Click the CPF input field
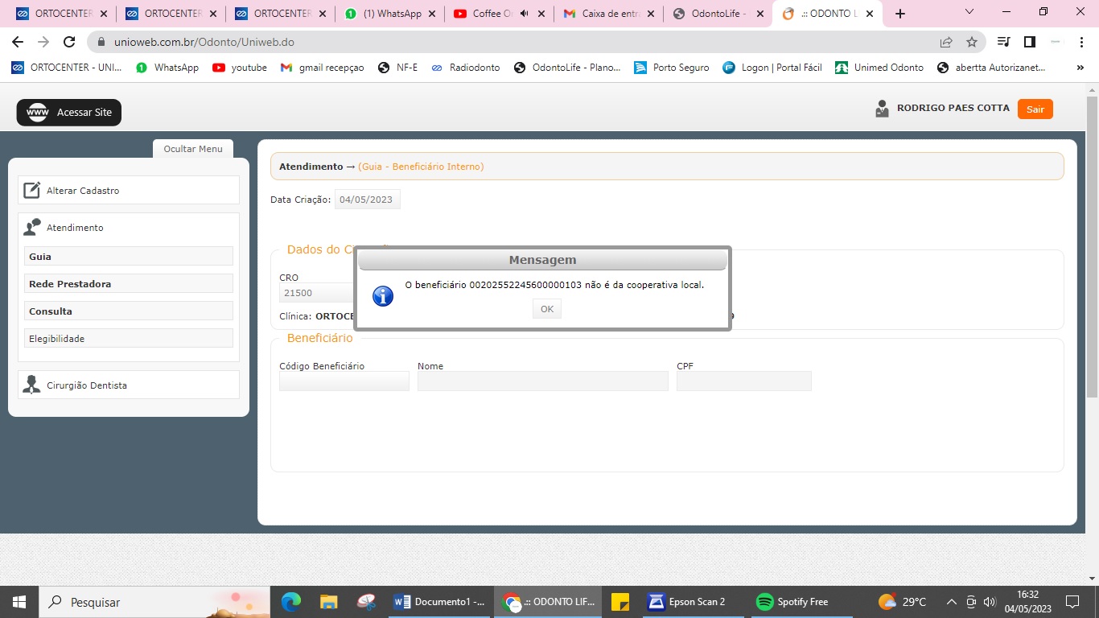 744,381
